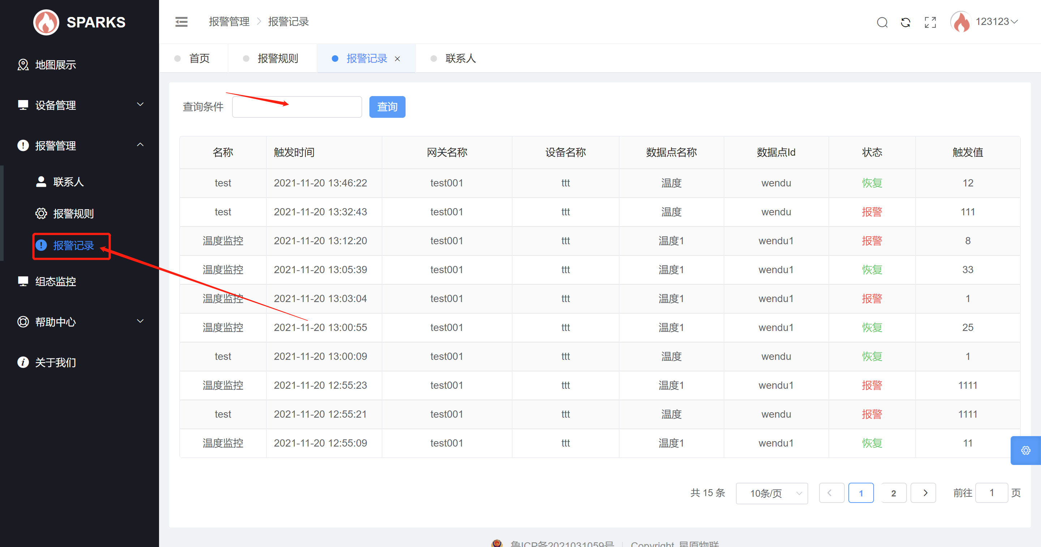This screenshot has height=547, width=1041.
Task: Click the 报警管理 breadcrumb link
Action: tap(229, 22)
